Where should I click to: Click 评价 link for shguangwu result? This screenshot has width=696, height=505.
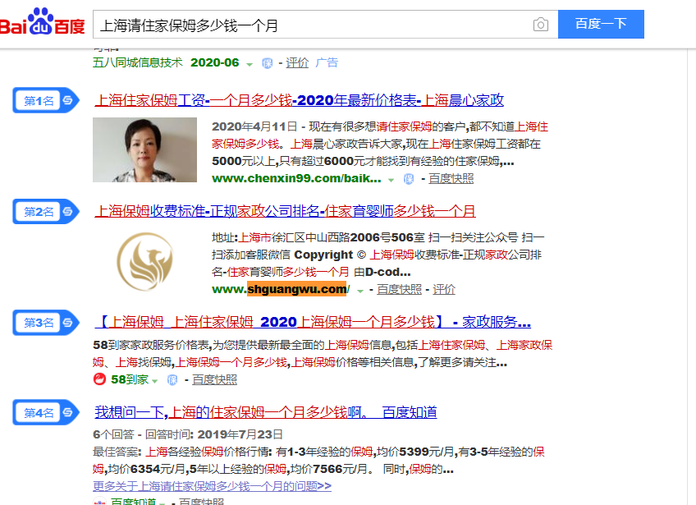click(x=444, y=290)
